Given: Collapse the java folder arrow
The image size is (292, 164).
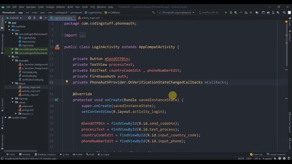Looking at the screenshot, I should pos(9,30).
